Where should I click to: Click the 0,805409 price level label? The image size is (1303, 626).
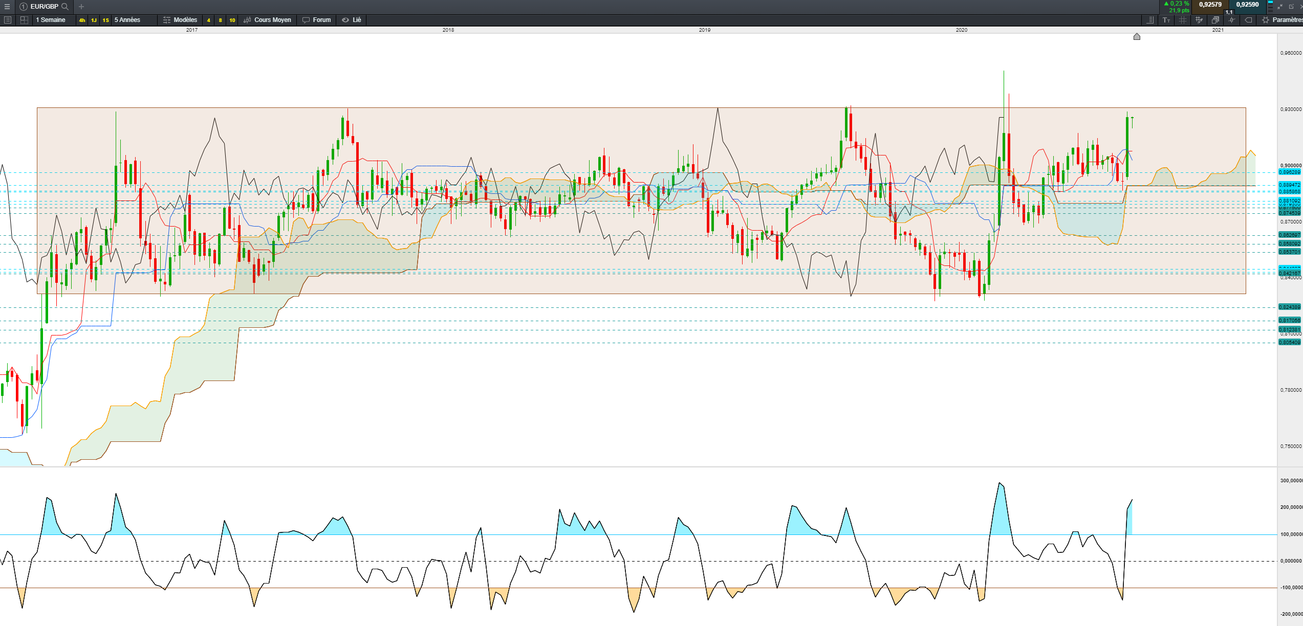tap(1290, 343)
